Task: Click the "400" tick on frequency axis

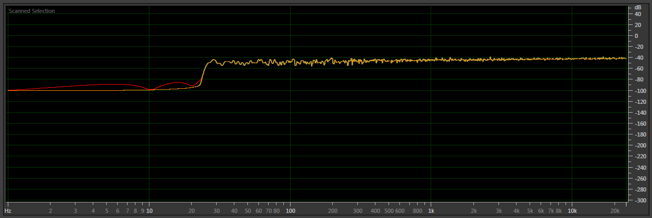Action: [x=375, y=211]
